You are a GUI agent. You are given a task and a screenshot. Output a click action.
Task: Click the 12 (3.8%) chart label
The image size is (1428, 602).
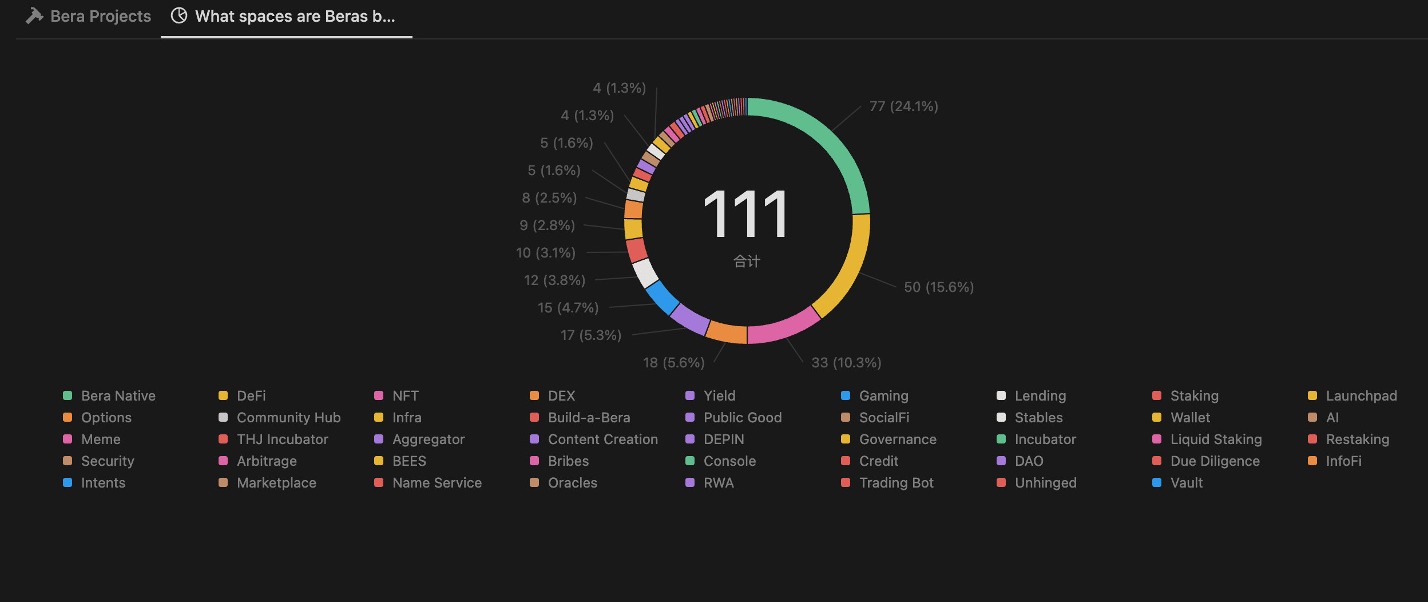554,280
